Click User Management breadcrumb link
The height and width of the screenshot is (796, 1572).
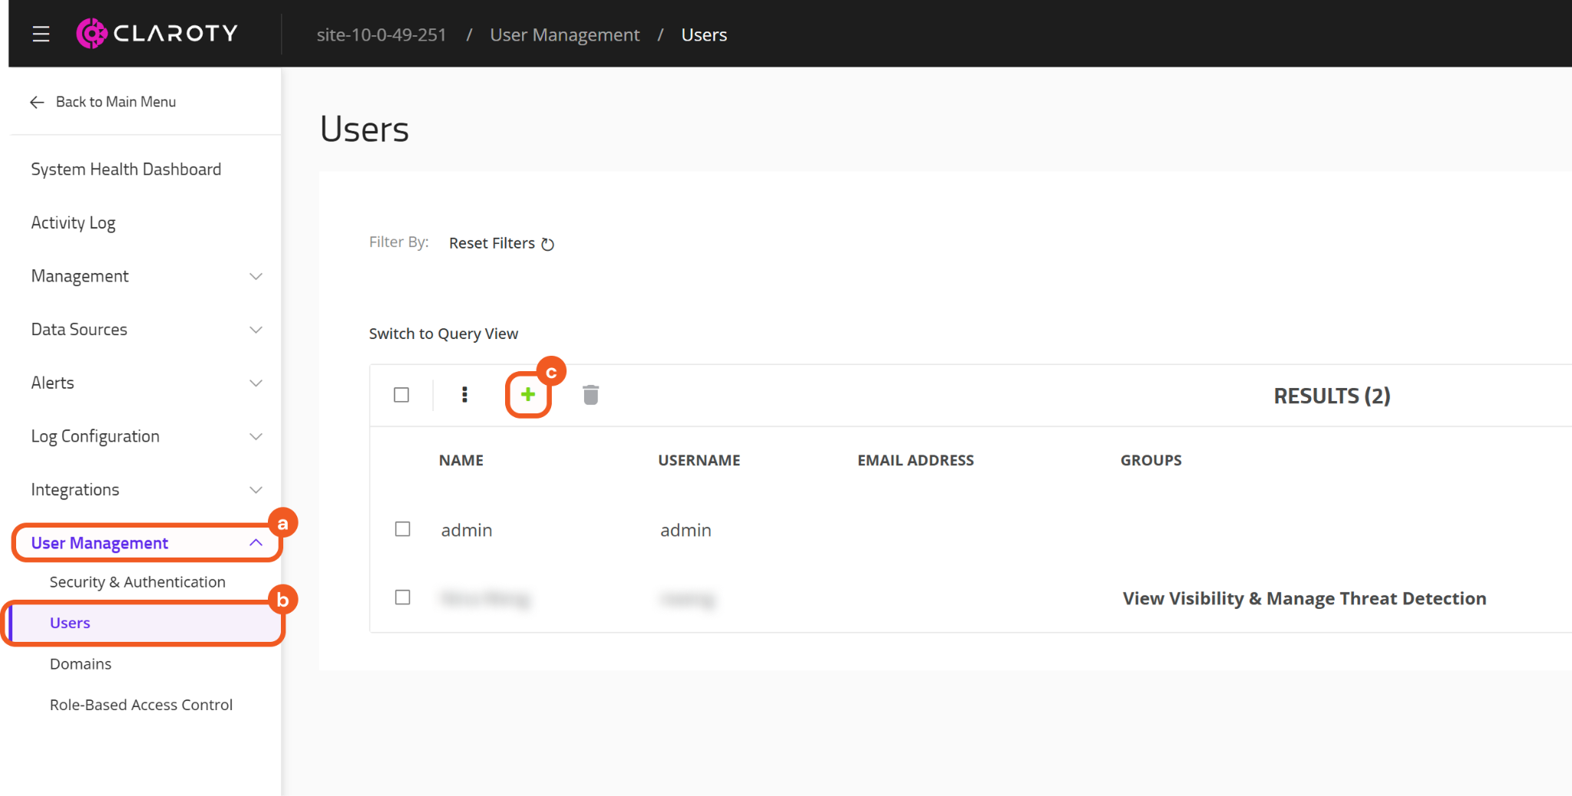point(564,35)
